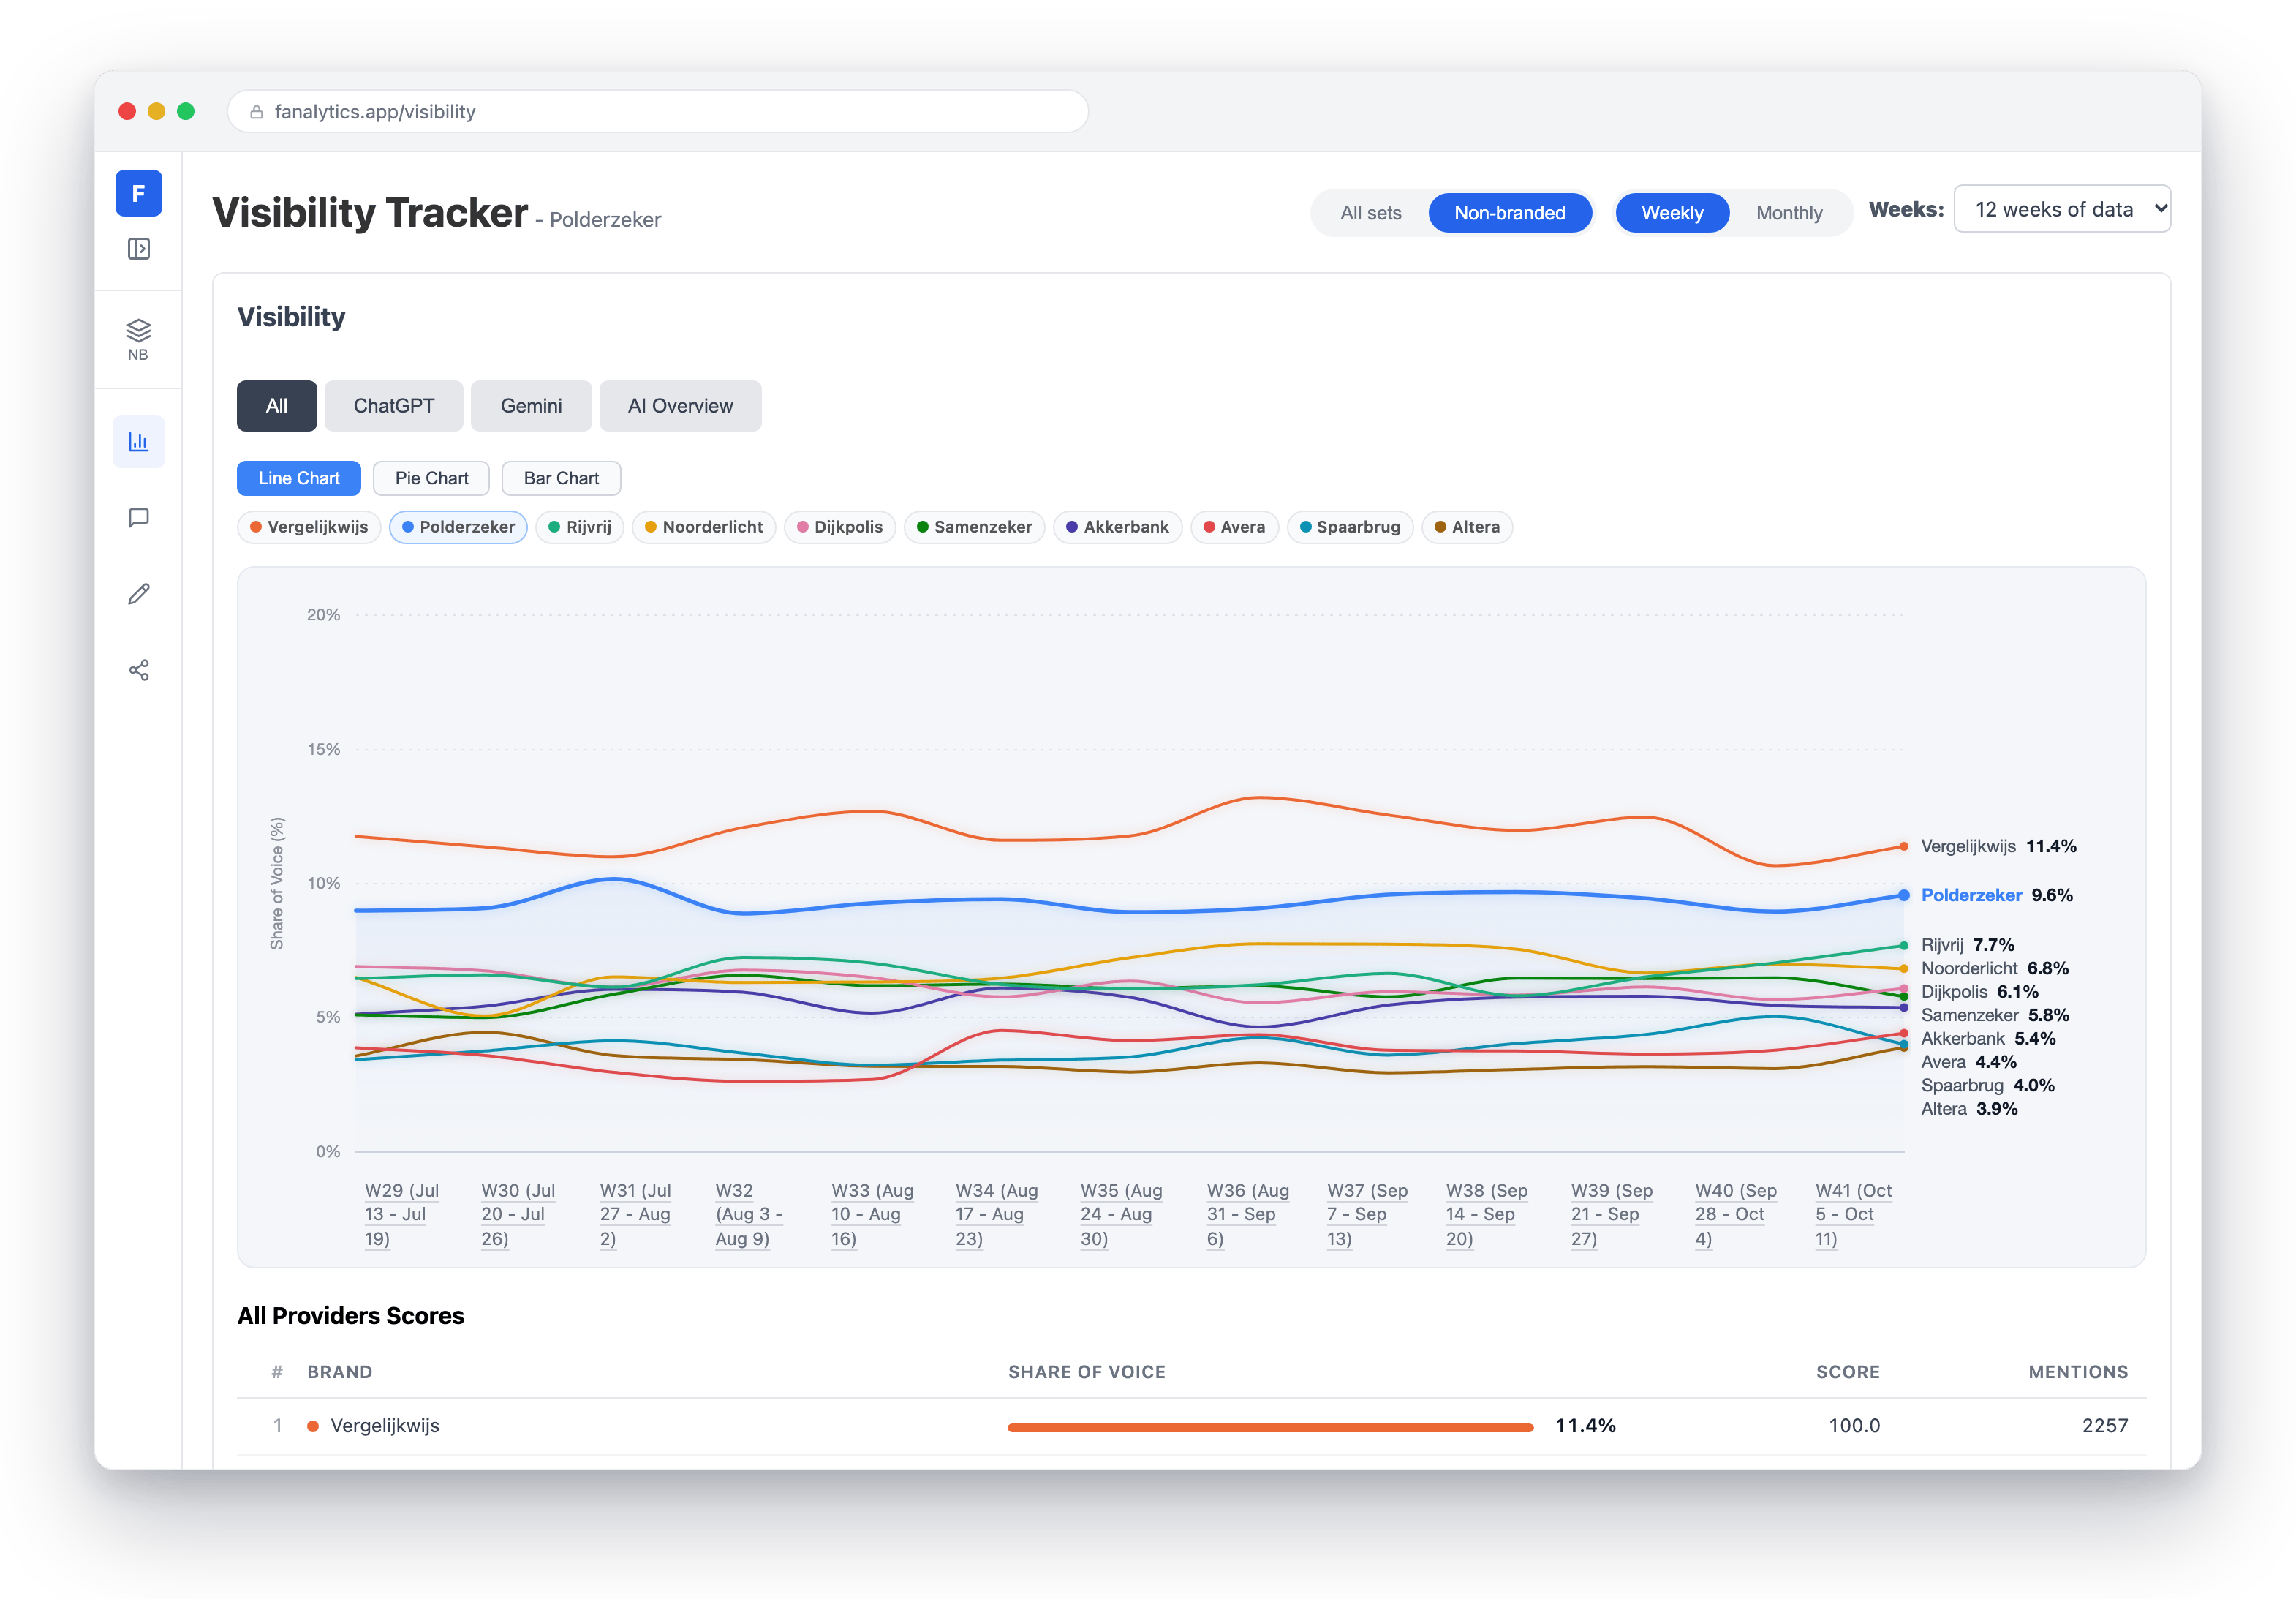Open the chat message icon in sidebar
Image resolution: width=2296 pixels, height=1599 pixels.
139,517
